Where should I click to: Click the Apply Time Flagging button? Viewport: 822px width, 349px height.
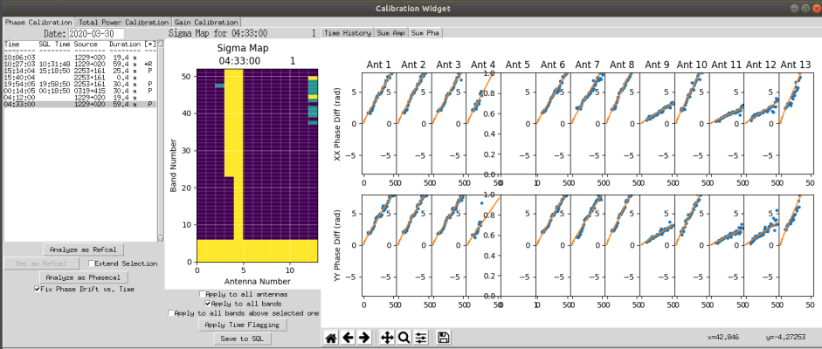(243, 325)
